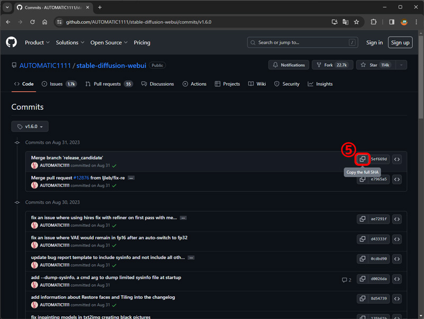Open comments on commit d0026da
The height and width of the screenshot is (319, 424).
point(347,279)
